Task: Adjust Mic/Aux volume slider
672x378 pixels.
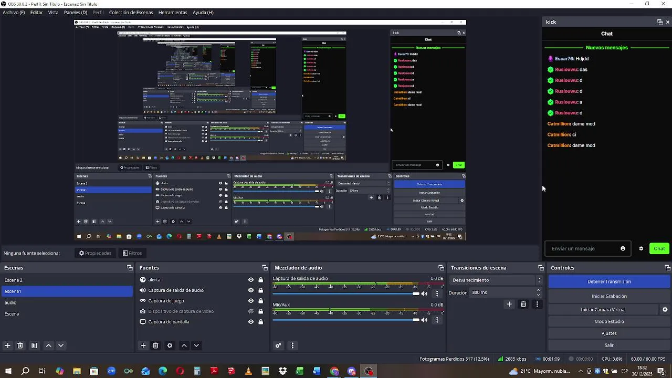Action: pyautogui.click(x=346, y=320)
